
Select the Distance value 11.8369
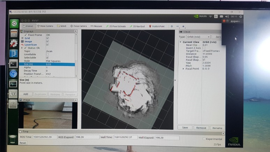point(207,54)
